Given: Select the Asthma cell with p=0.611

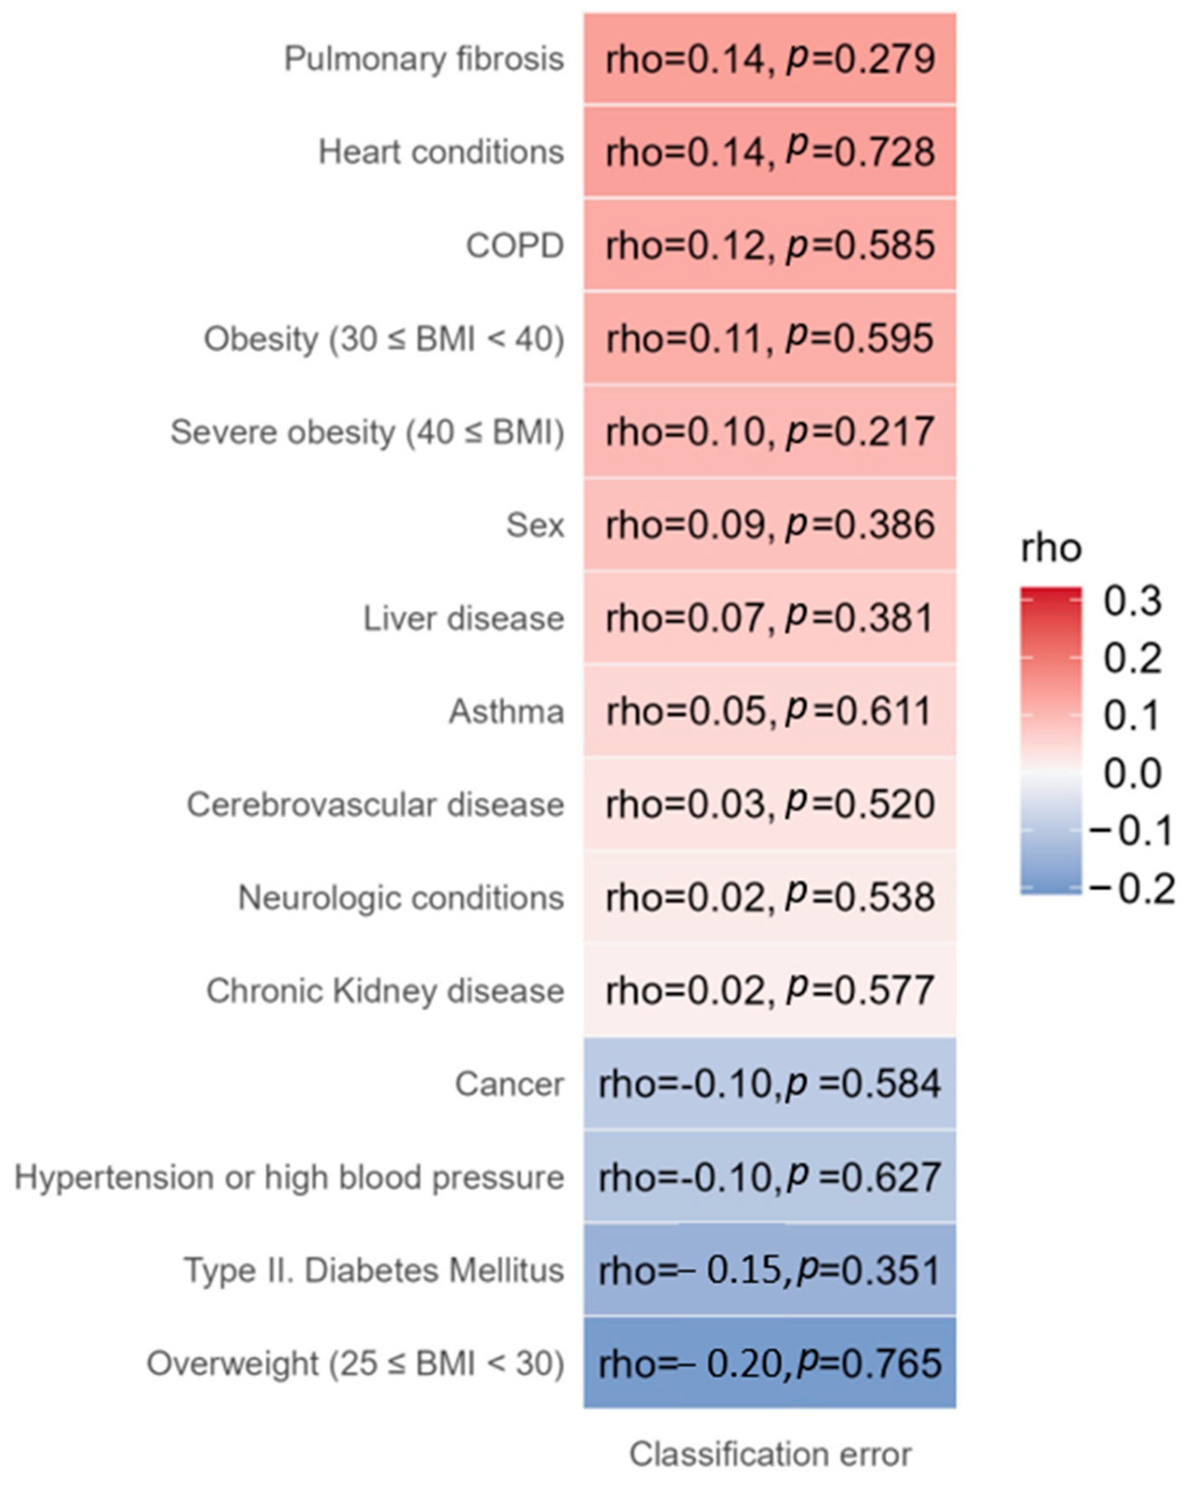Looking at the screenshot, I should click(x=769, y=712).
